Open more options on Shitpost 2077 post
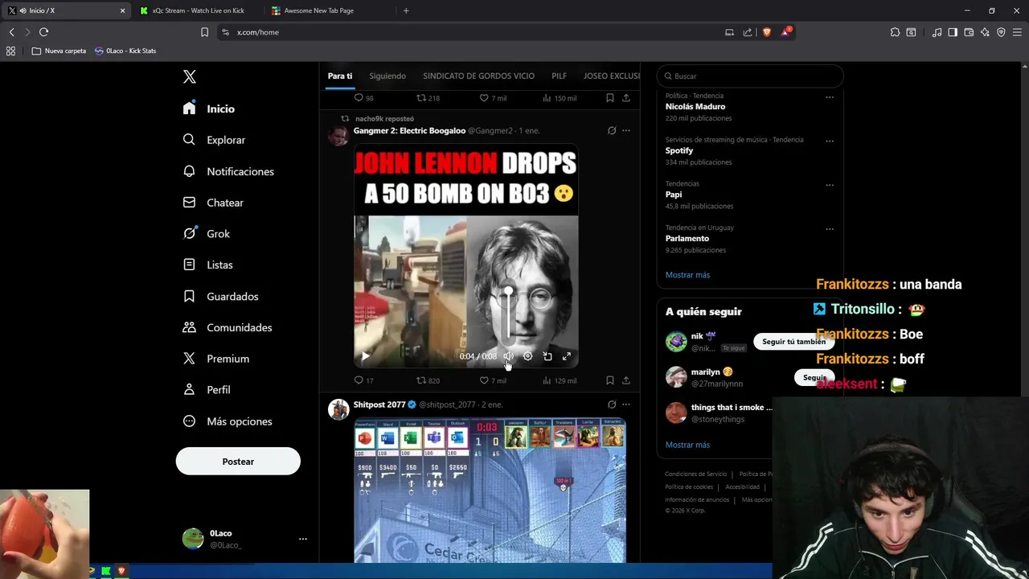The height and width of the screenshot is (579, 1029). point(626,404)
